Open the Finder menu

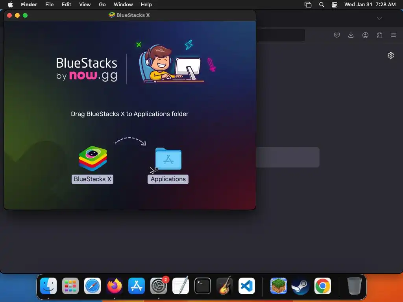(x=29, y=5)
